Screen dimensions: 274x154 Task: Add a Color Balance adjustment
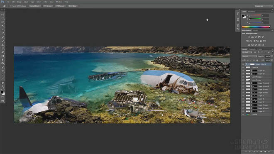[251, 41]
